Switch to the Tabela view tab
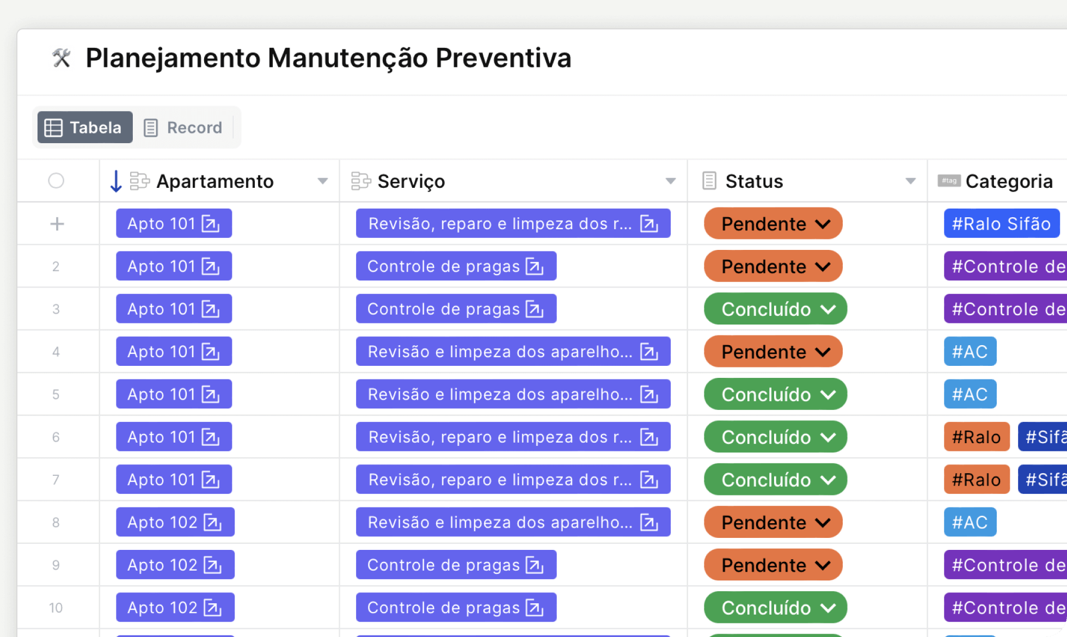The height and width of the screenshot is (637, 1067). (x=84, y=127)
